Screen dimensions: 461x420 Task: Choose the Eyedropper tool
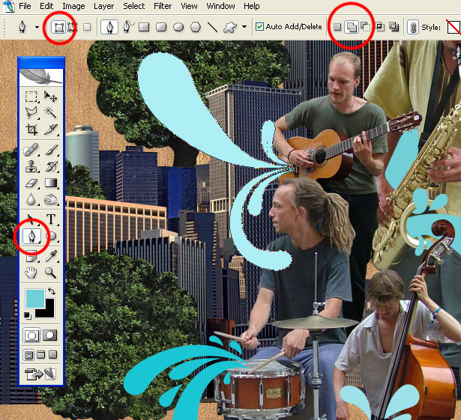pos(50,256)
